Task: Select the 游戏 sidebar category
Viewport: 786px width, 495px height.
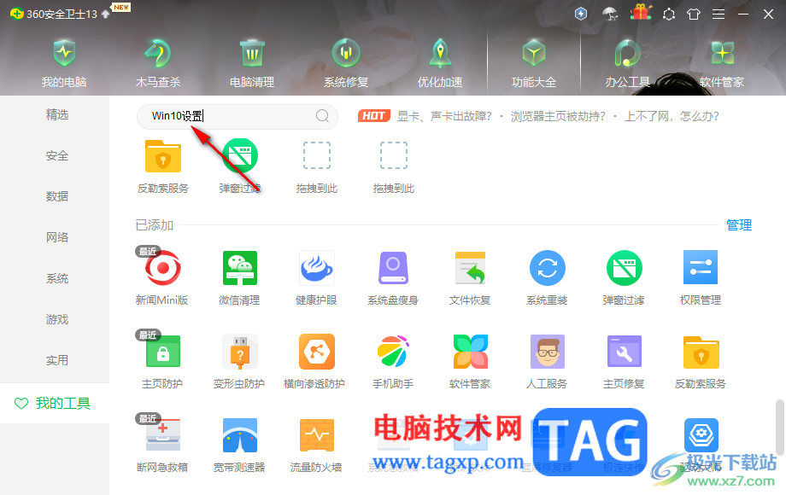Action: tap(57, 319)
